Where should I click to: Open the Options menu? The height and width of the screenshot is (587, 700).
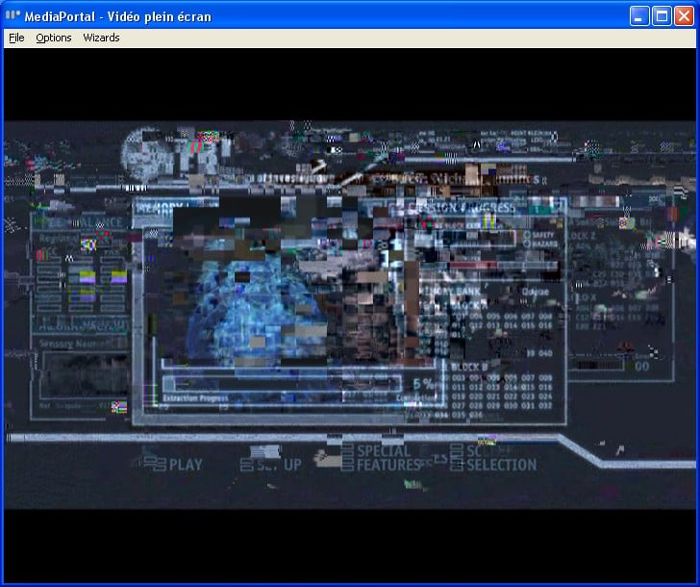[54, 38]
